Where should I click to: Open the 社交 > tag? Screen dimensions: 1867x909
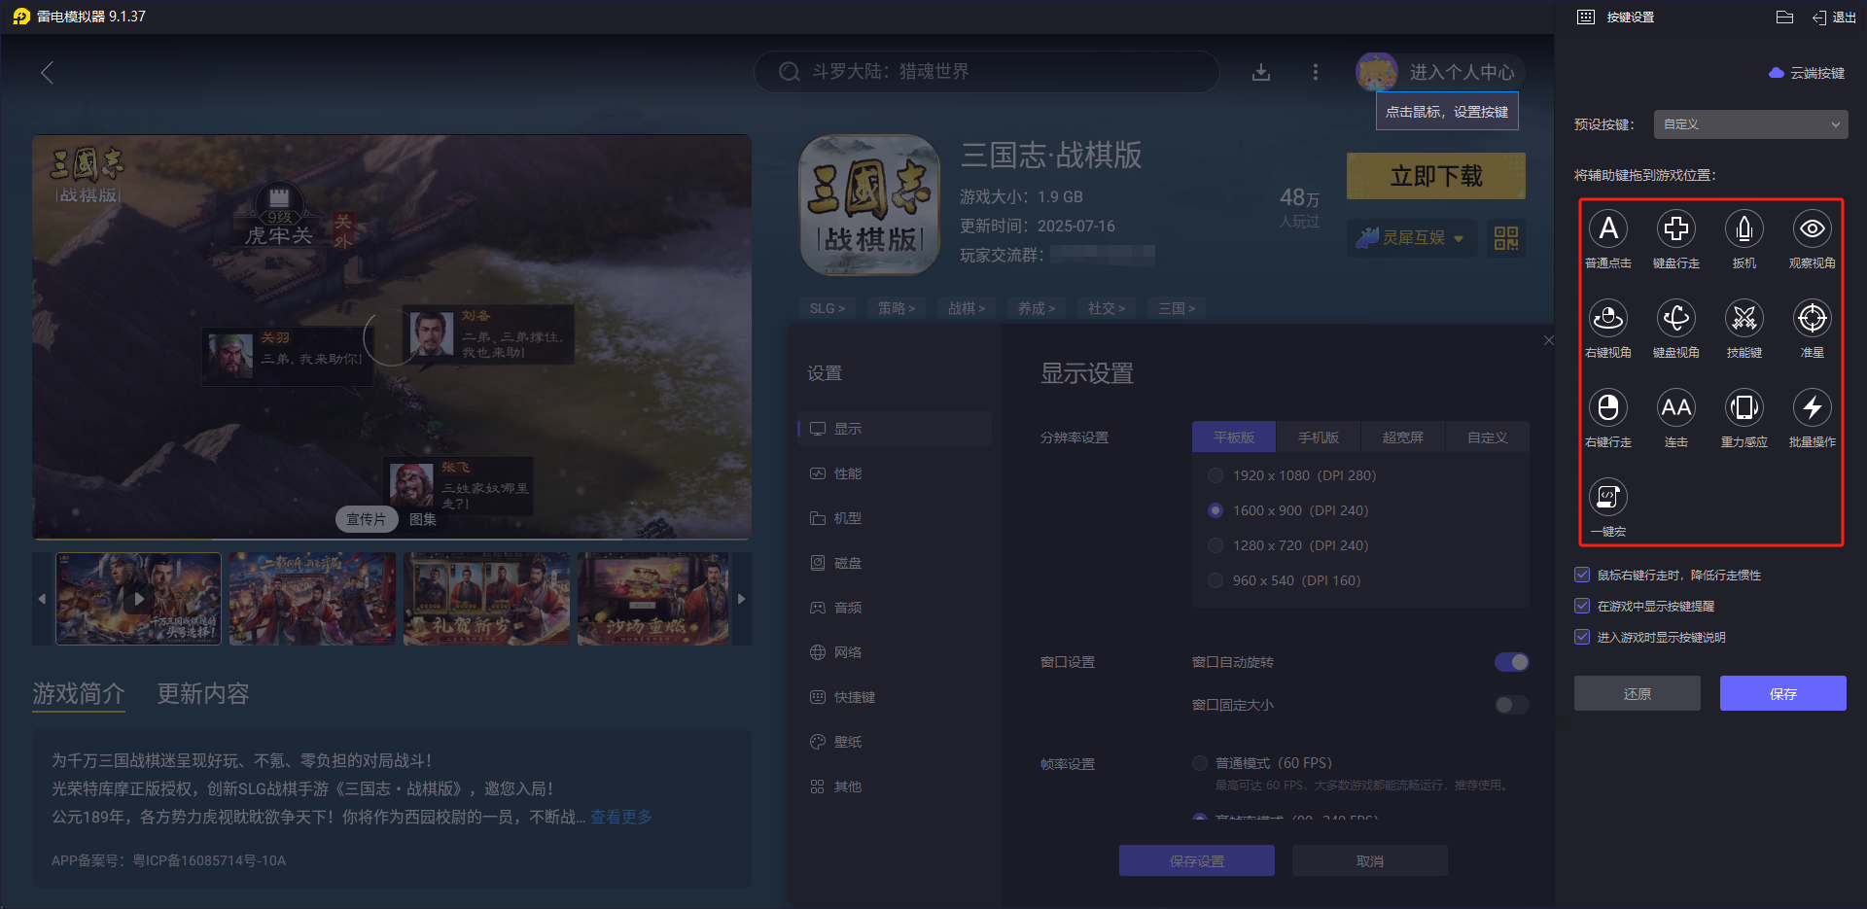[x=1107, y=308]
